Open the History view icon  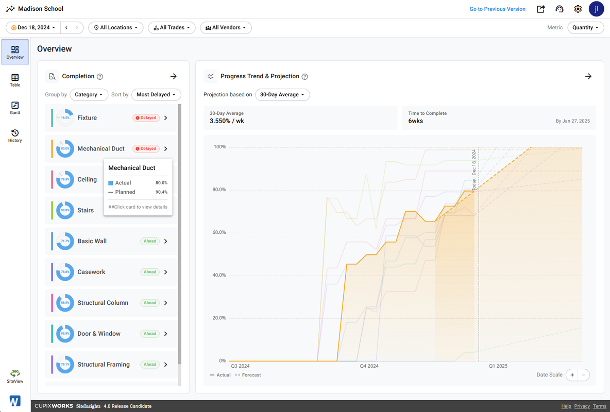point(15,136)
